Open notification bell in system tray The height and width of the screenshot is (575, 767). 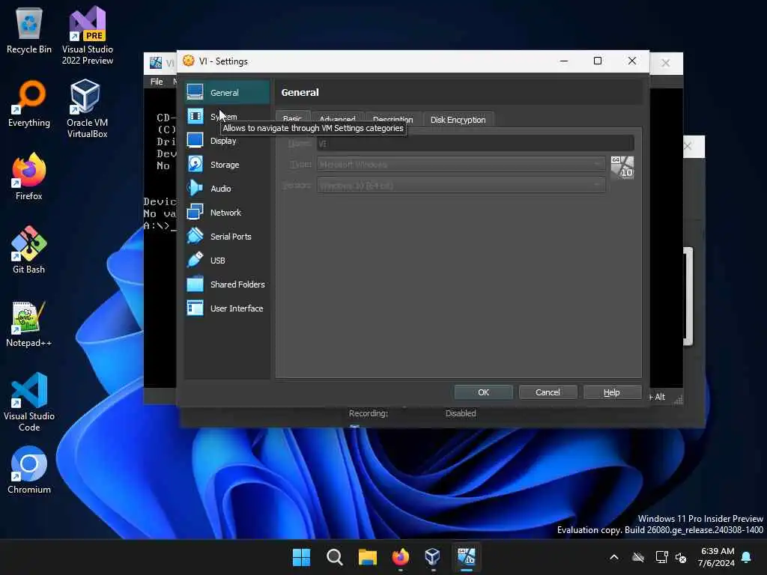pos(747,557)
